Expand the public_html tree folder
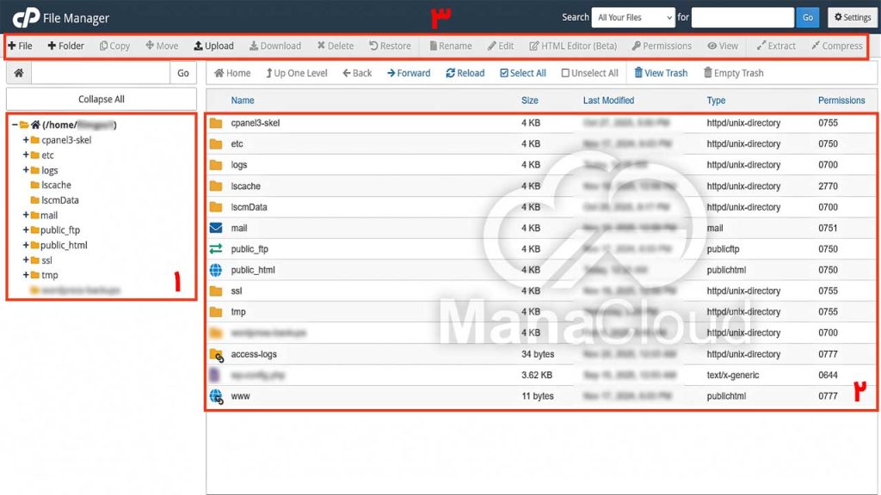 click(x=26, y=245)
